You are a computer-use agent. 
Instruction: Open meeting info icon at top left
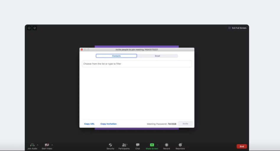(x=29, y=28)
